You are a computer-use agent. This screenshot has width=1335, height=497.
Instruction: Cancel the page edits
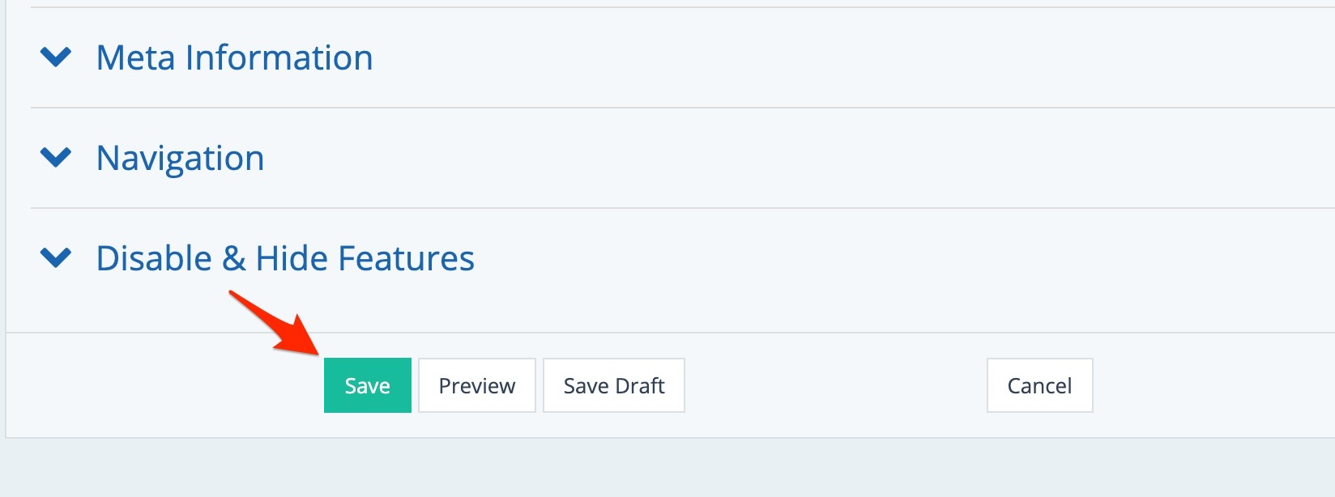[x=1039, y=385]
